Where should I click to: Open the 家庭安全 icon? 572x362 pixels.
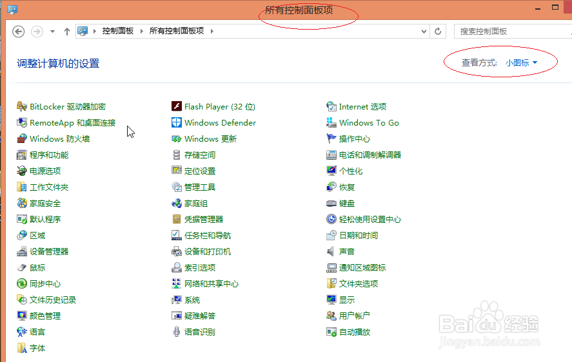(22, 203)
